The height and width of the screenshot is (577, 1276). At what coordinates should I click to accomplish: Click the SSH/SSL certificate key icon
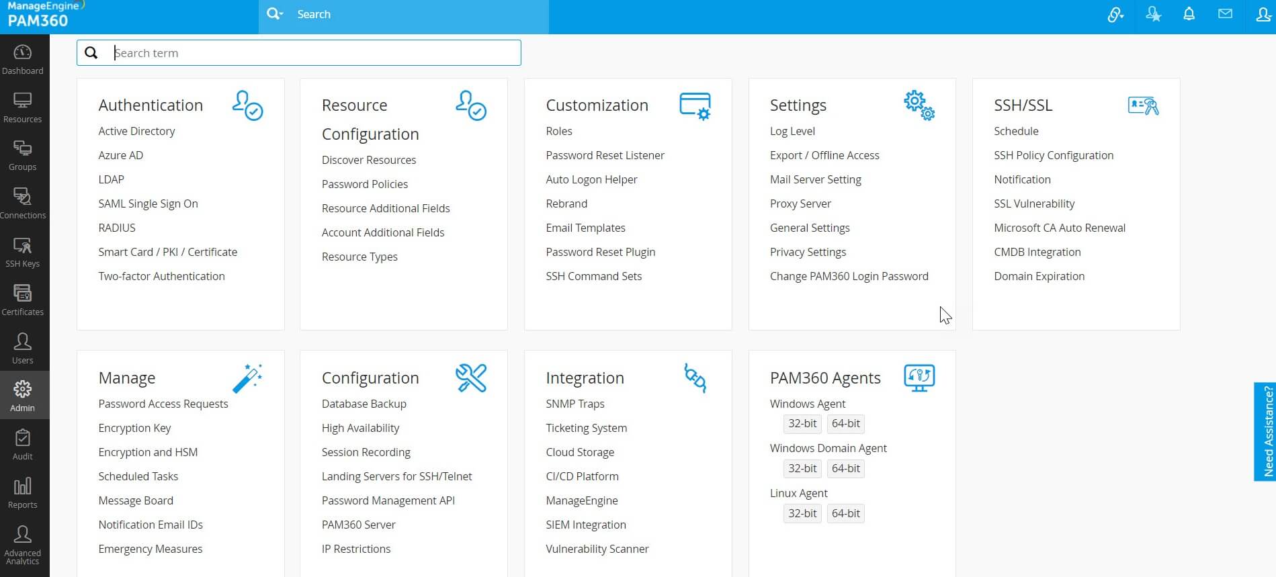click(1143, 105)
